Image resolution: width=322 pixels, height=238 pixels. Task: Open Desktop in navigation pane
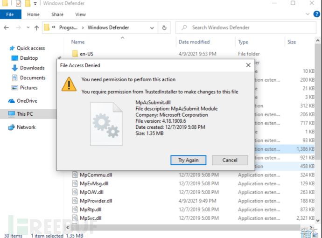click(x=29, y=58)
